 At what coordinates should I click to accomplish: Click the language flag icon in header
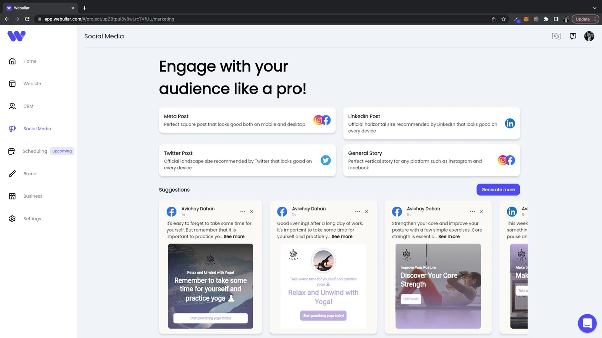point(556,36)
